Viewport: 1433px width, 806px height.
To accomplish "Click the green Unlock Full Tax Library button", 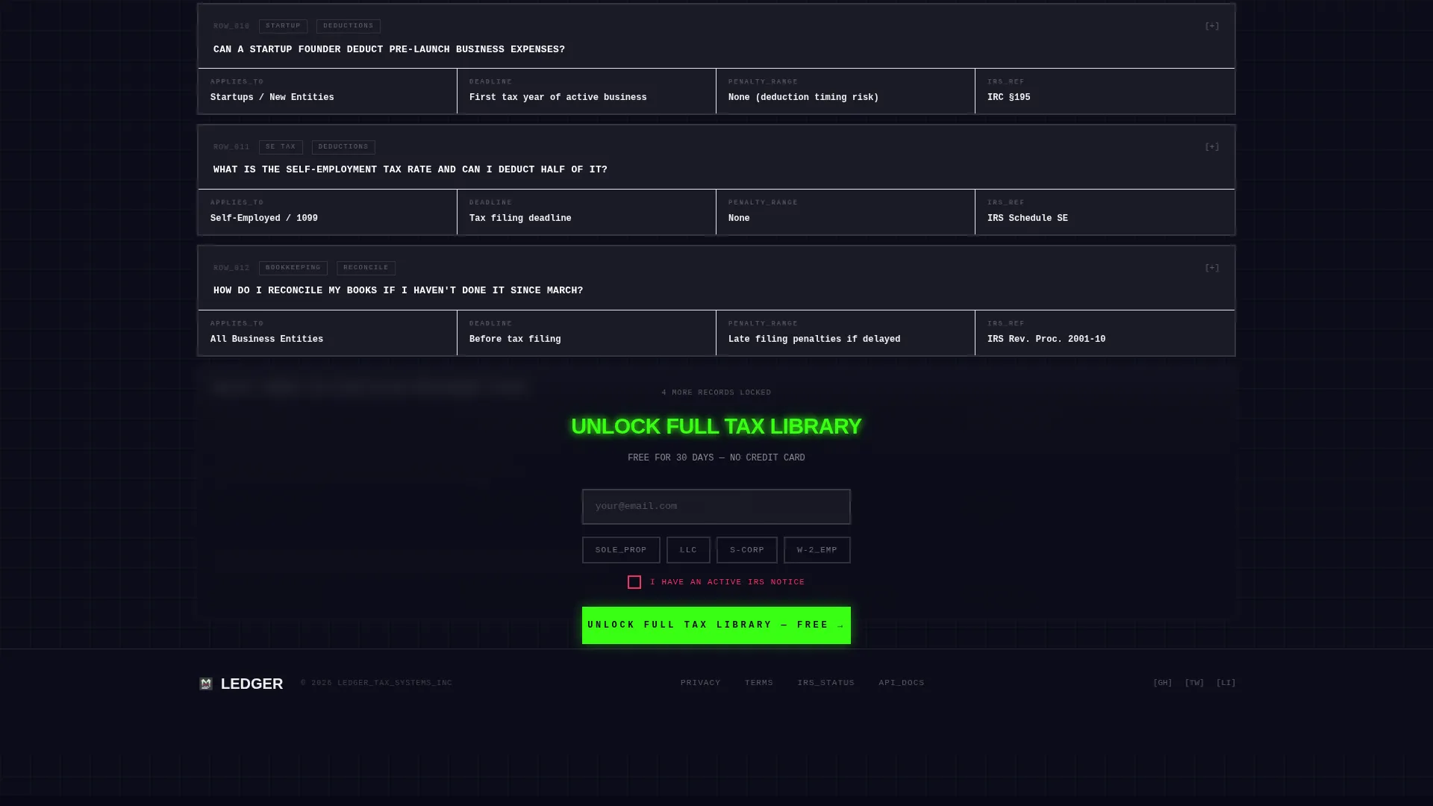I will [x=716, y=625].
